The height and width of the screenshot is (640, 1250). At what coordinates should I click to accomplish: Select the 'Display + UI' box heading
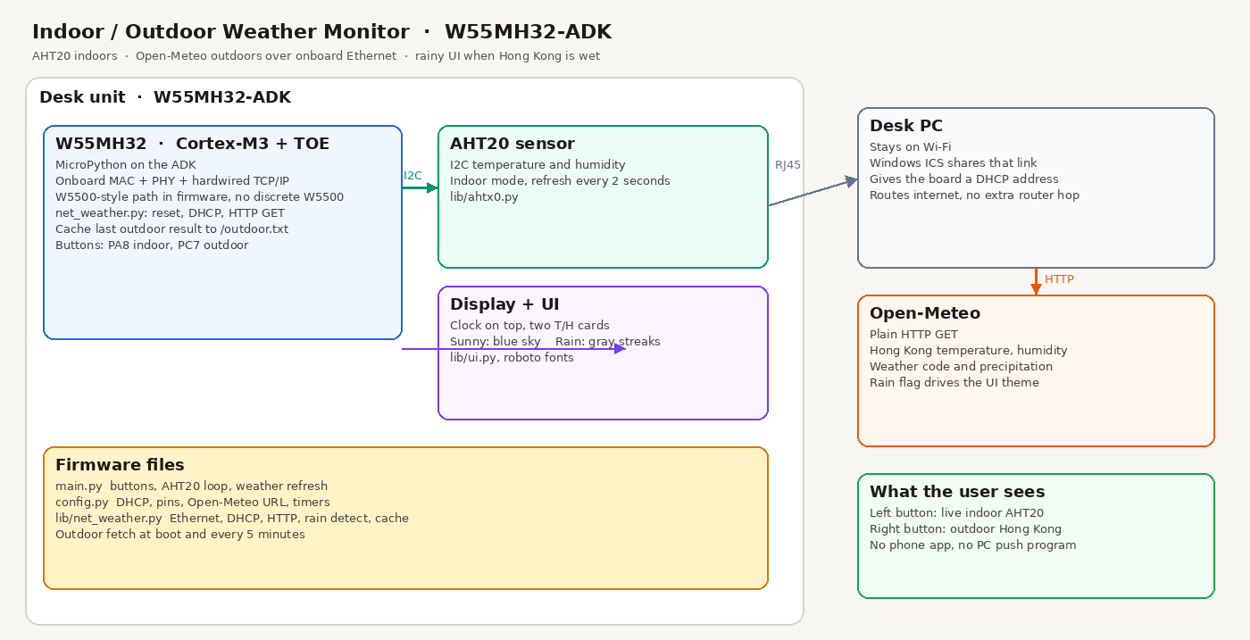(x=504, y=304)
